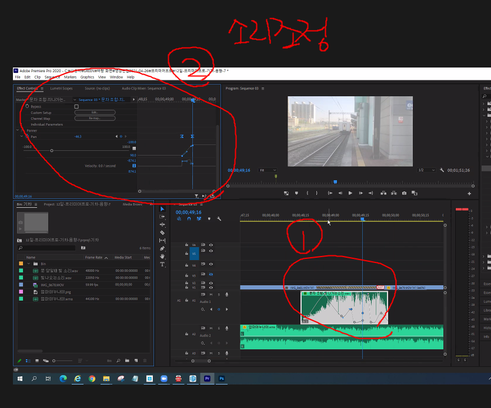491x408 pixels.
Task: Step back one frame in Program monitor
Action: click(x=340, y=193)
